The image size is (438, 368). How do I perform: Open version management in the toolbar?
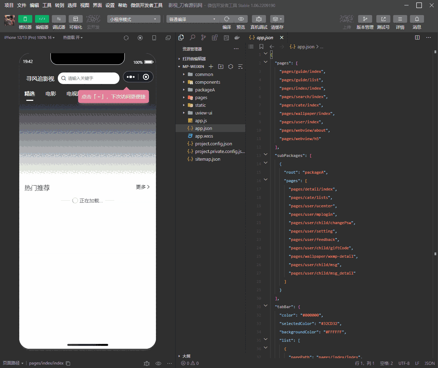coord(365,19)
